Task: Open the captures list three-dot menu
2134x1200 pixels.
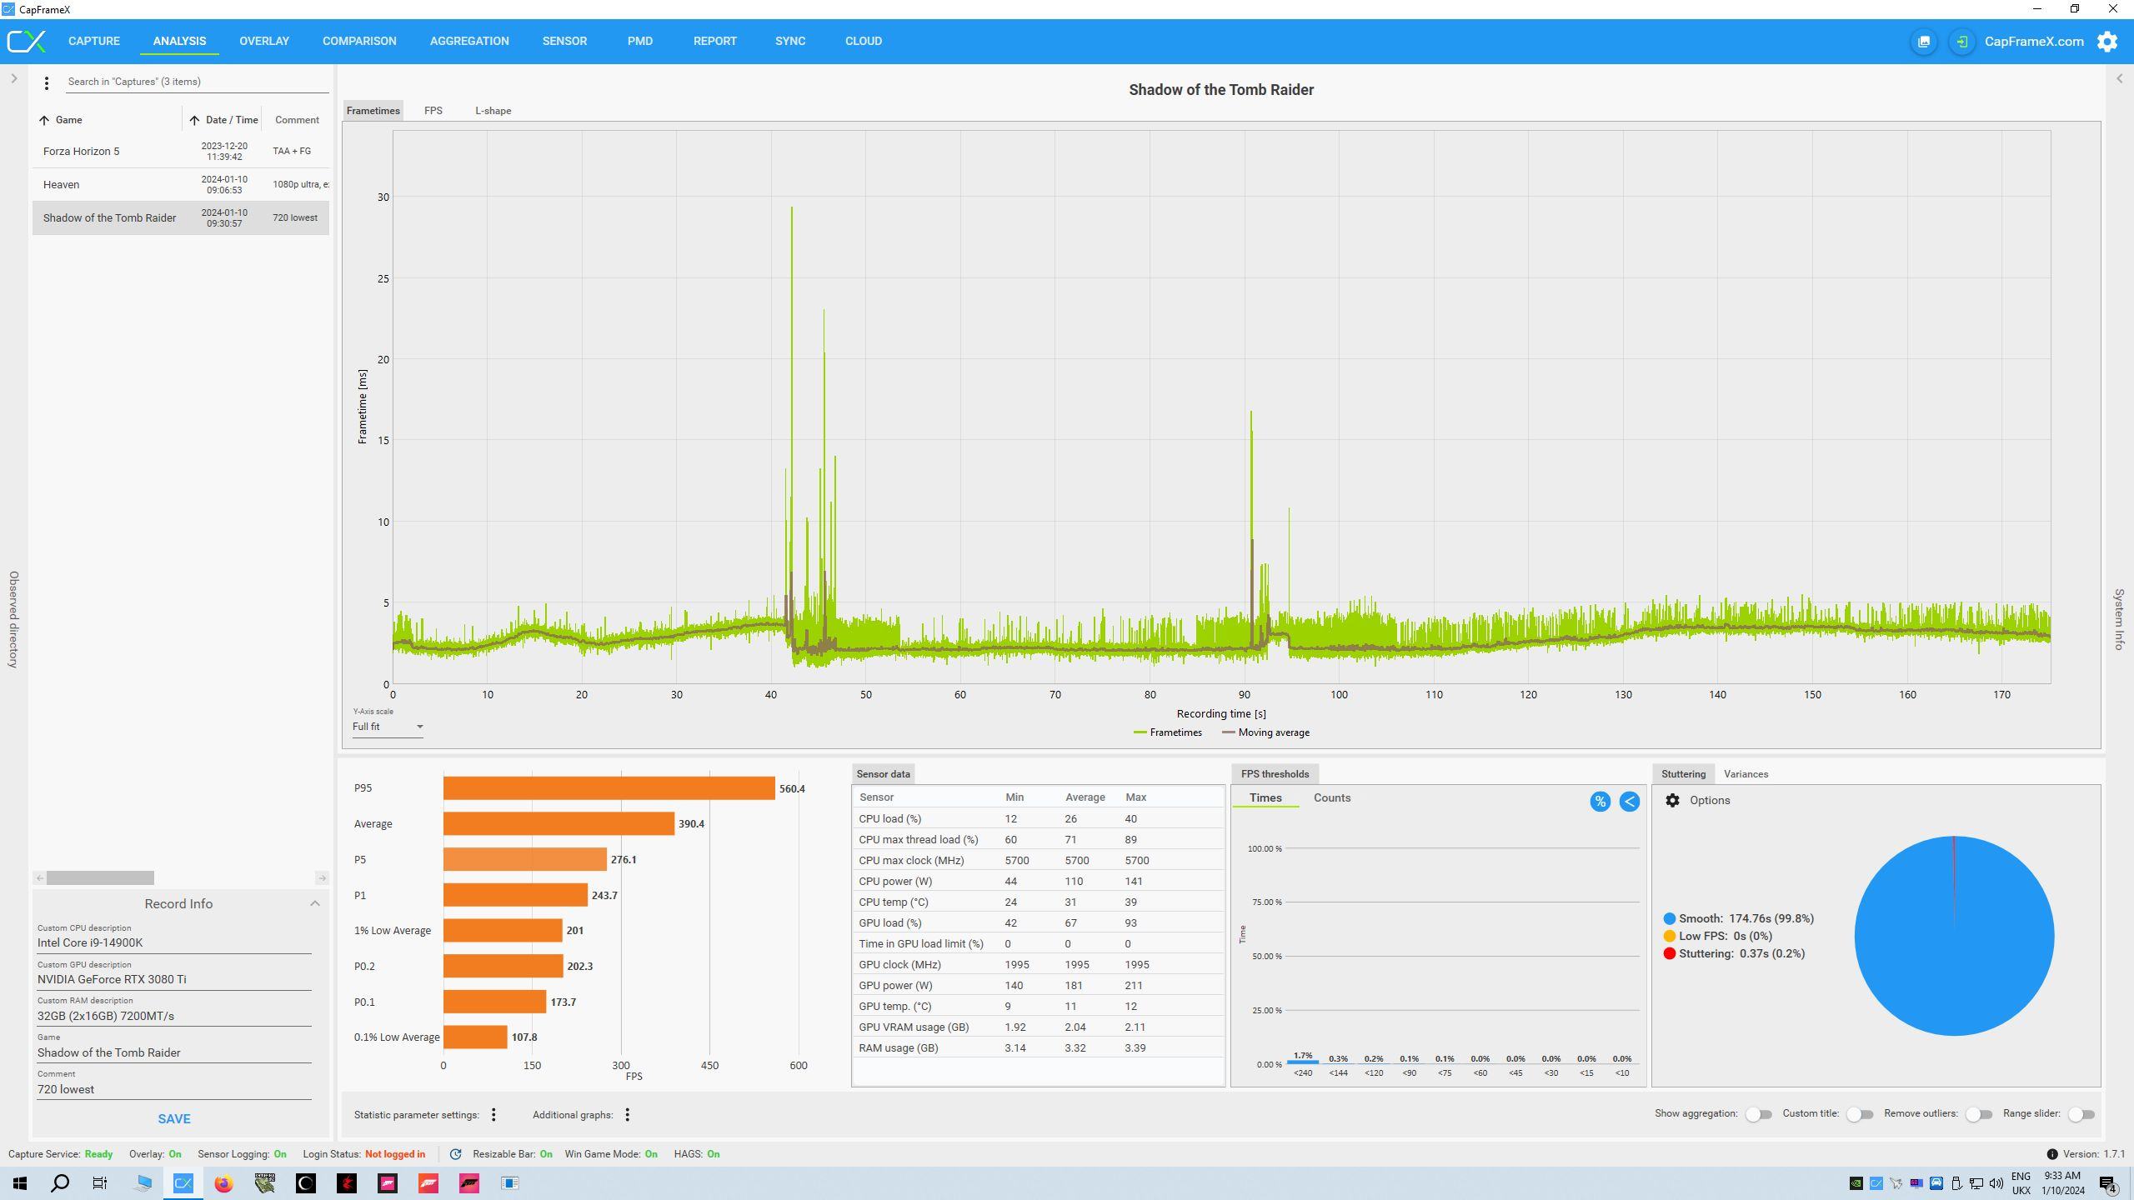Action: [47, 82]
